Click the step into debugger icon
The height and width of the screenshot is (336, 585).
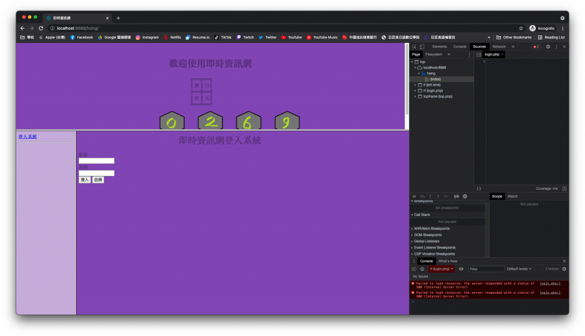[x=430, y=197]
